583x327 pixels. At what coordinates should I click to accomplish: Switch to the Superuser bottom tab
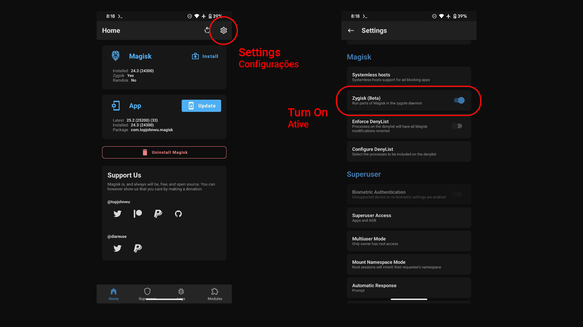click(147, 294)
